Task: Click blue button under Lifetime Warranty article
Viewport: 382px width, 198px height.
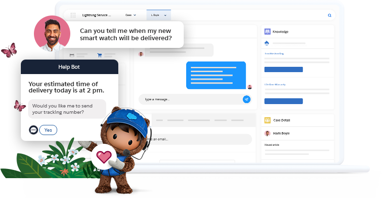Action: tap(284, 101)
